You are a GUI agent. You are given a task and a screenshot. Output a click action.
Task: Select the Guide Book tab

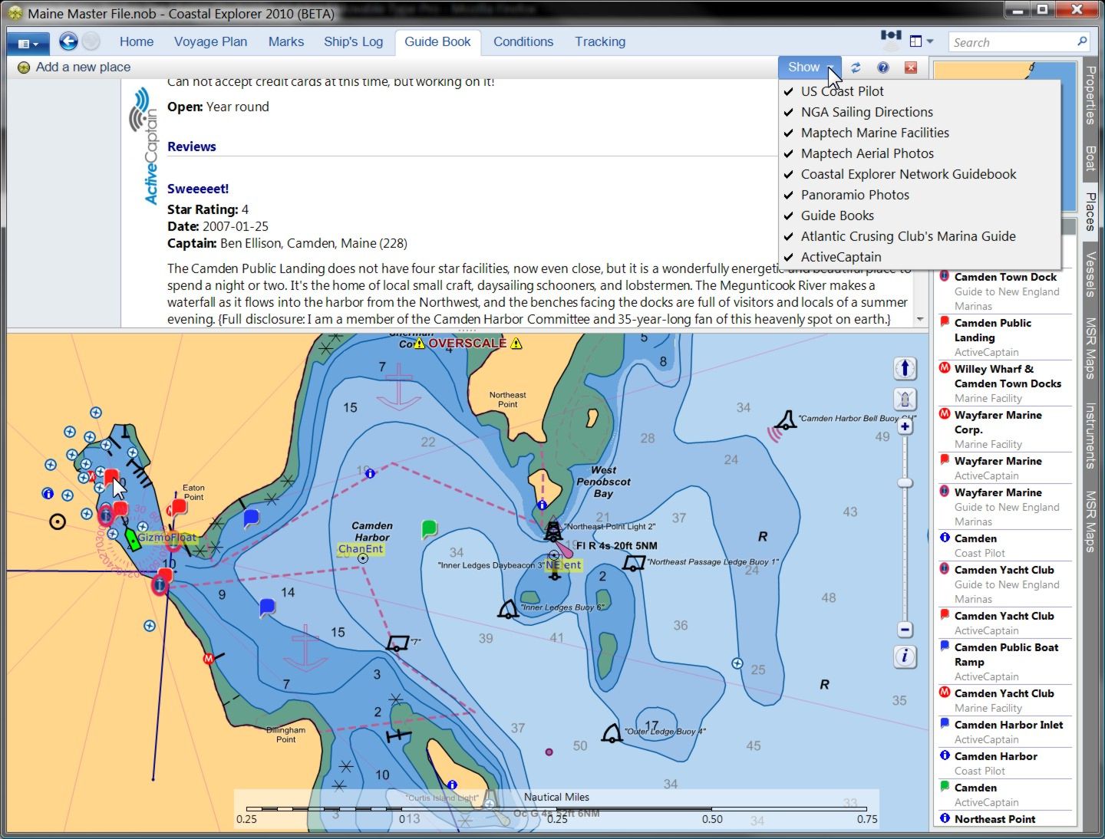437,42
